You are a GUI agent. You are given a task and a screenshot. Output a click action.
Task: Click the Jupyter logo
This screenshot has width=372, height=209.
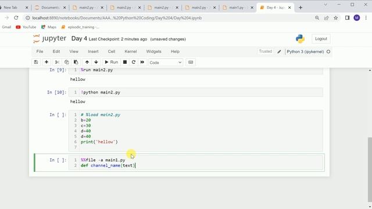50,39
